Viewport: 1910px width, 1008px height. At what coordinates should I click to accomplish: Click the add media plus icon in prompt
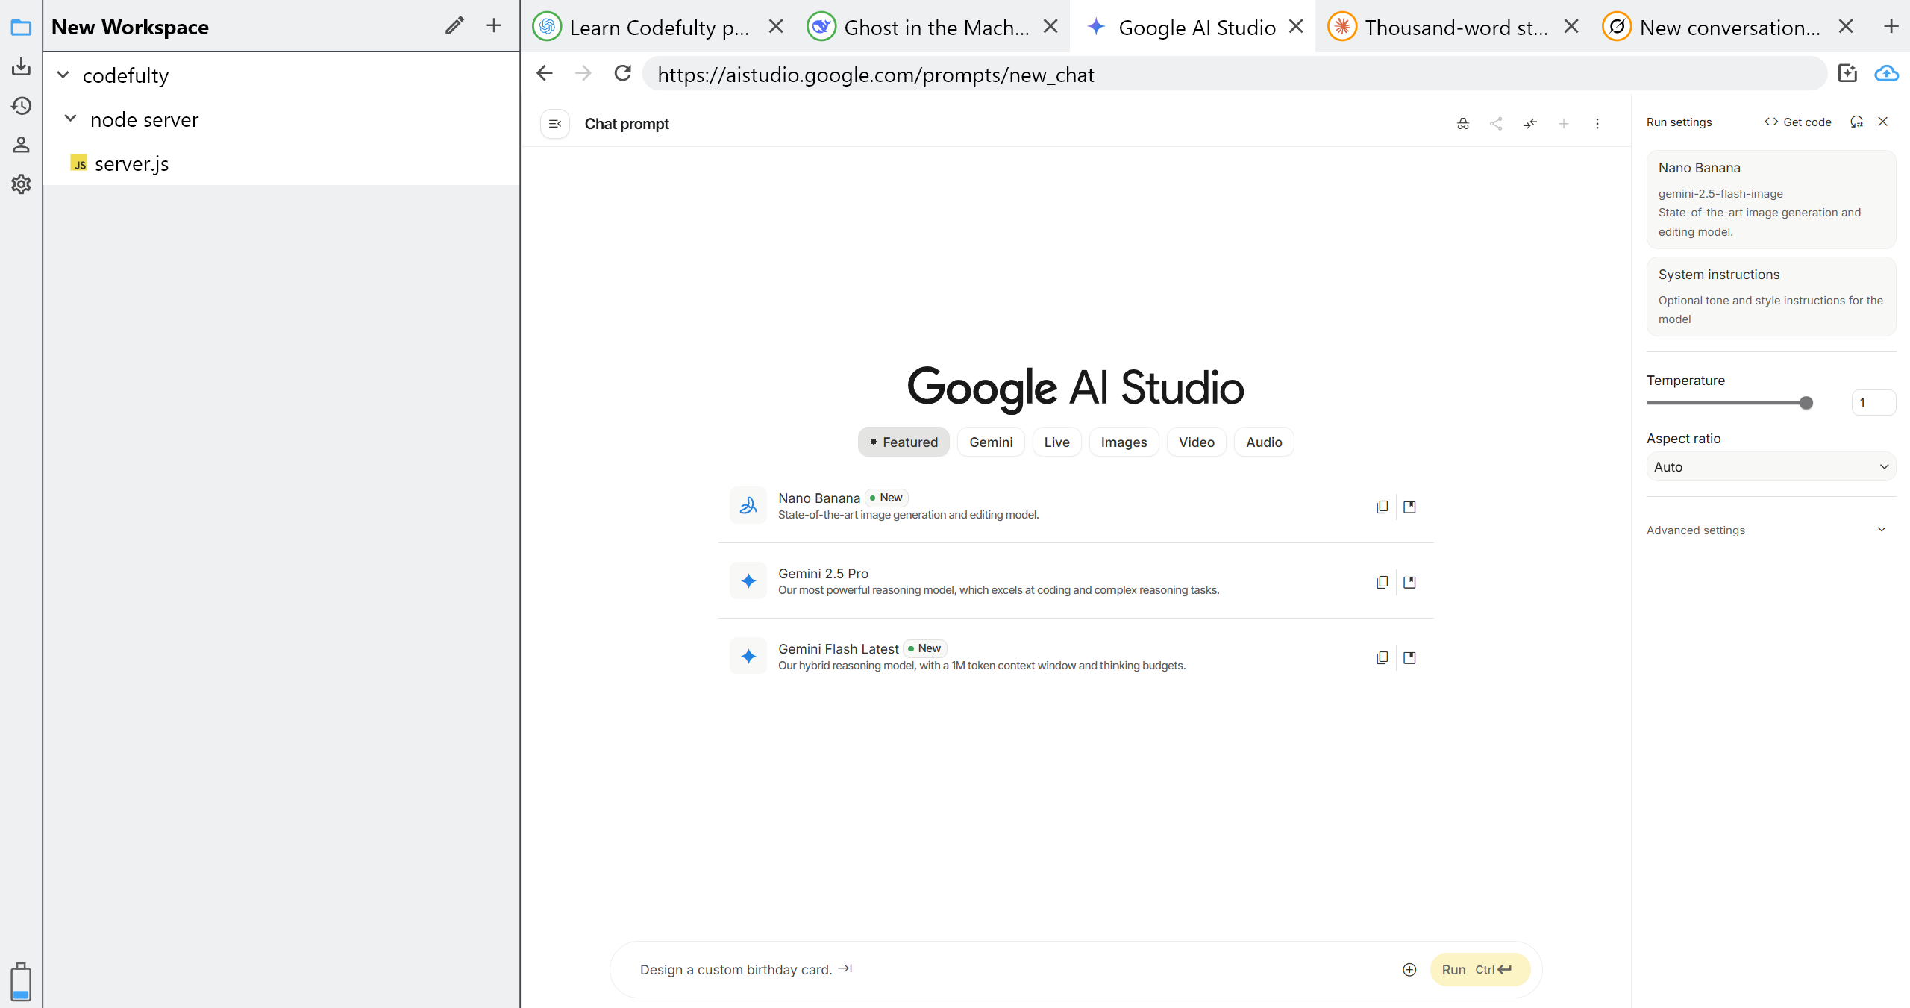[1409, 969]
